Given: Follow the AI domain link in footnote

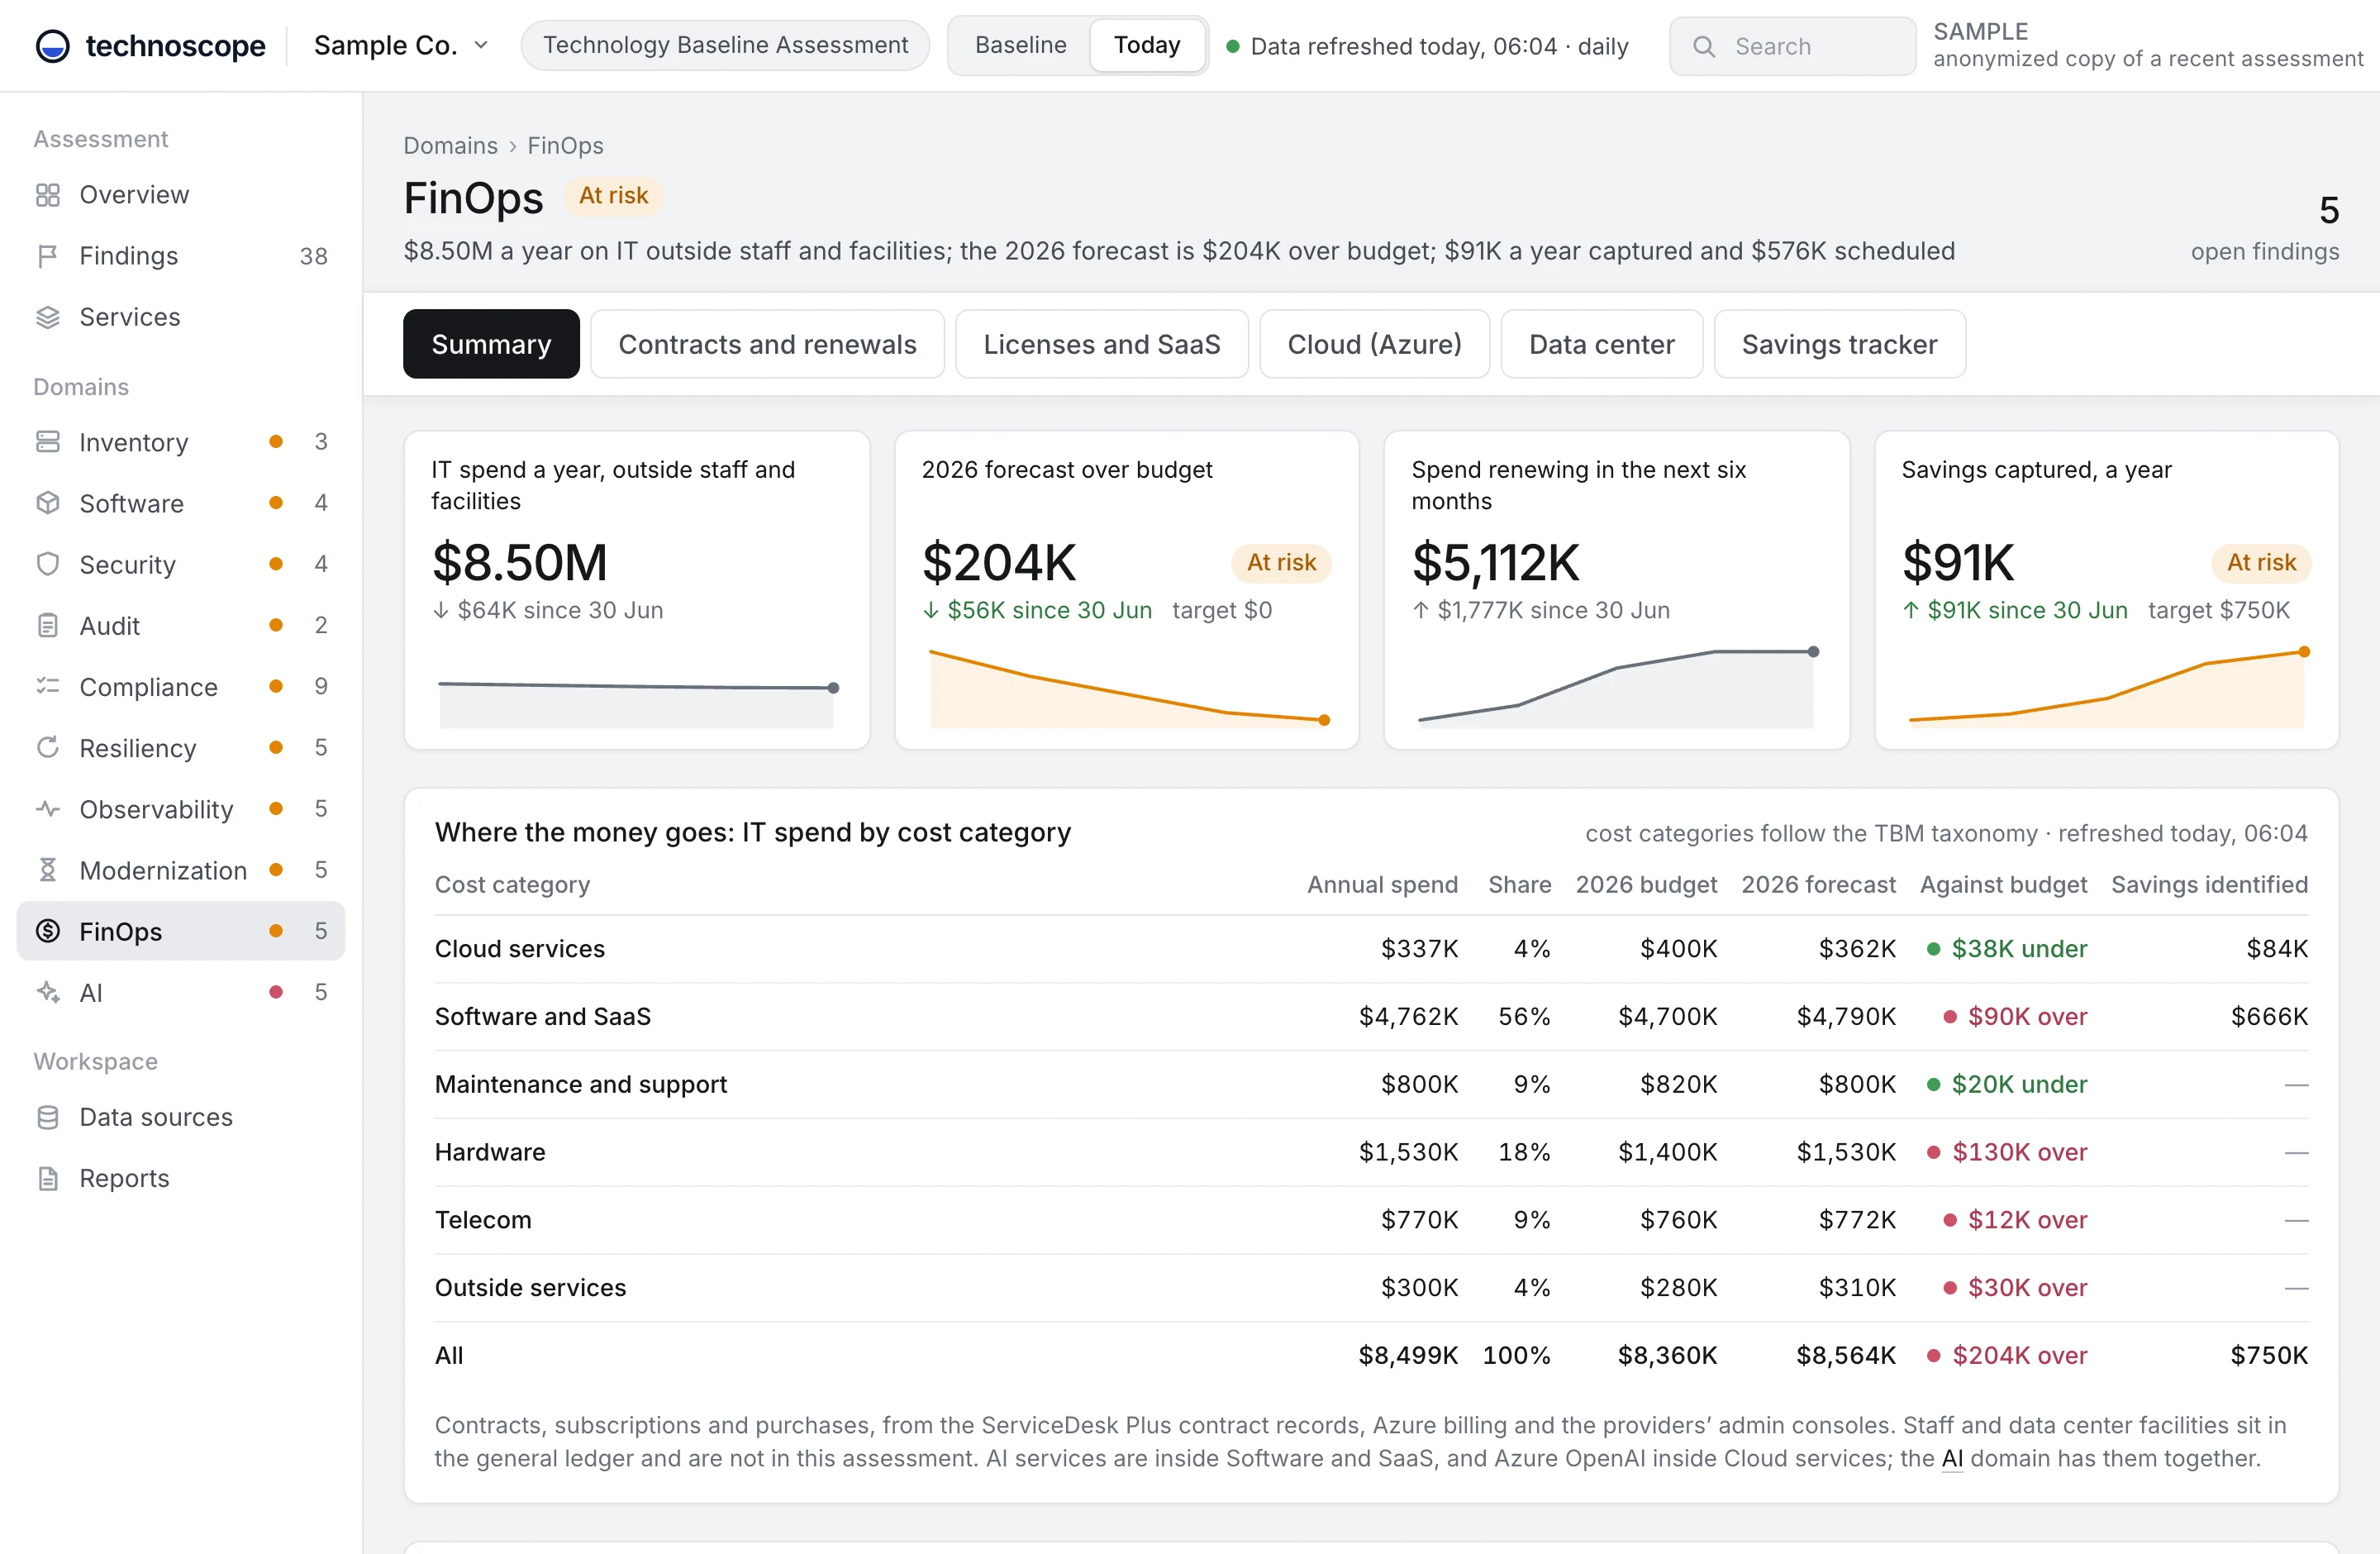Looking at the screenshot, I should point(1952,1458).
